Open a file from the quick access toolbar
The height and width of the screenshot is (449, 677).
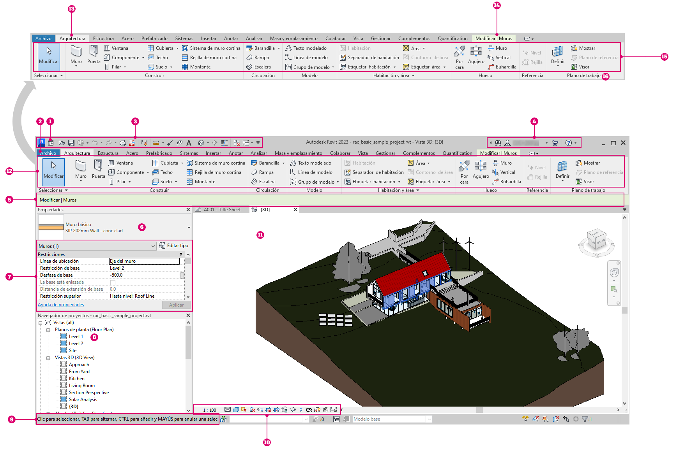[x=62, y=143]
